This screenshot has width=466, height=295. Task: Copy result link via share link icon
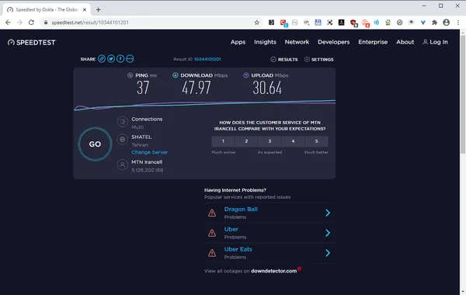pos(102,59)
